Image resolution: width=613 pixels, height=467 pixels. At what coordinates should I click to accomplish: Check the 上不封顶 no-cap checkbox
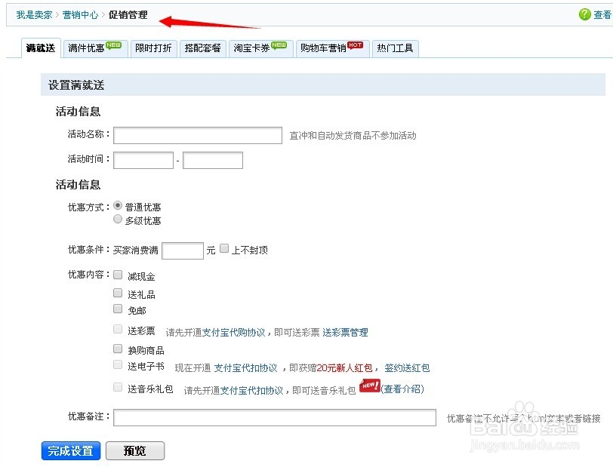pyautogui.click(x=224, y=249)
